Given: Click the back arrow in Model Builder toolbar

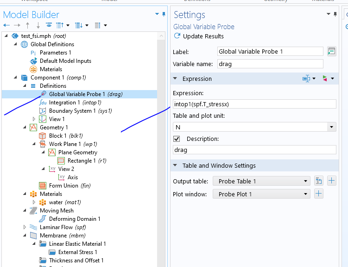Looking at the screenshot, I should [x=6, y=25].
